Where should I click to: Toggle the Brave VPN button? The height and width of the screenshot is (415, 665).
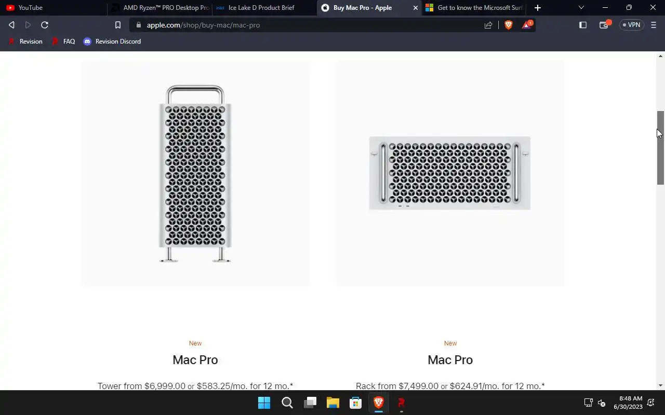(632, 25)
